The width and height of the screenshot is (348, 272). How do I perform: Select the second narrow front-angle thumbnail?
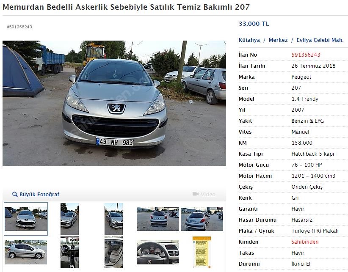tap(69, 219)
